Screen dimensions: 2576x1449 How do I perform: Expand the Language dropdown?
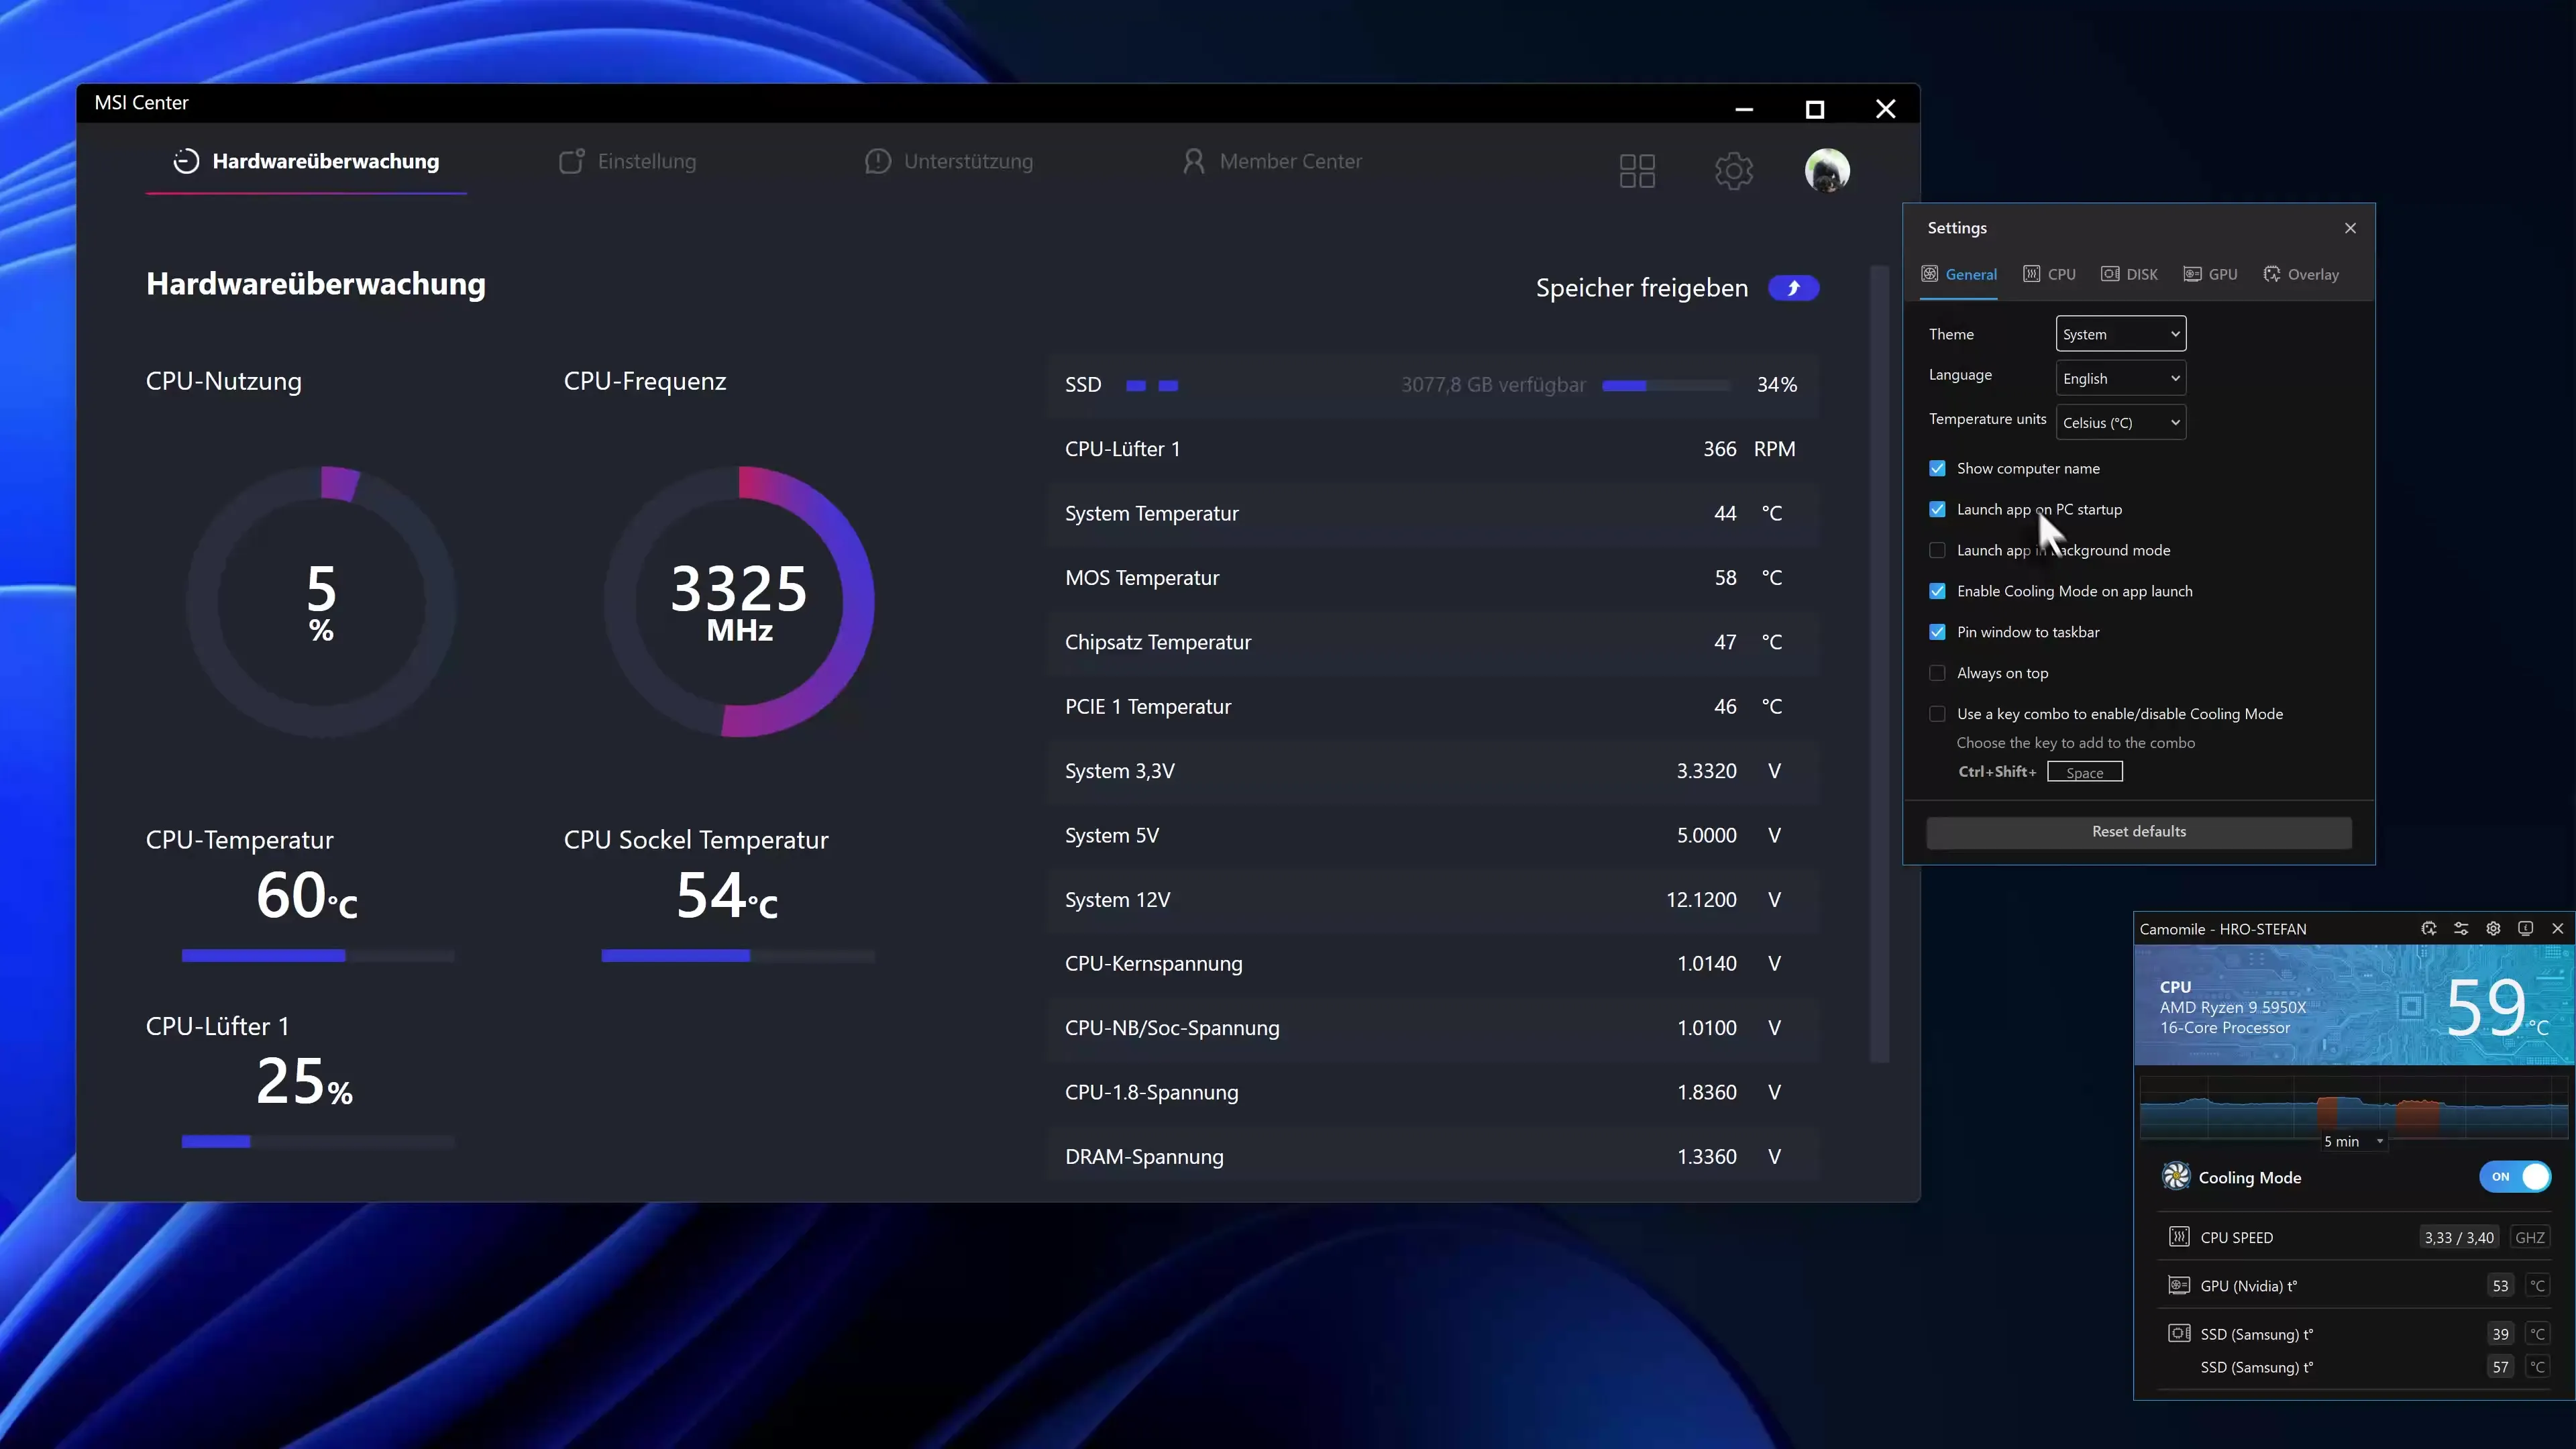(2120, 378)
